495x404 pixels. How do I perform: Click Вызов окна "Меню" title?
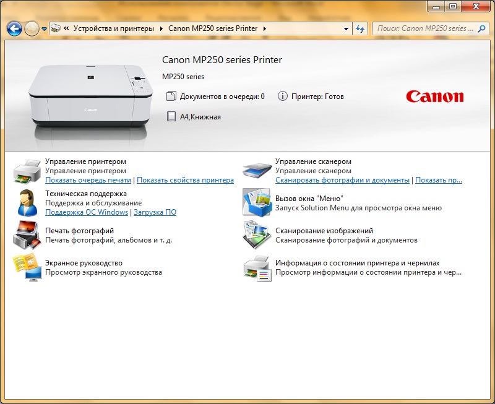pyautogui.click(x=309, y=199)
